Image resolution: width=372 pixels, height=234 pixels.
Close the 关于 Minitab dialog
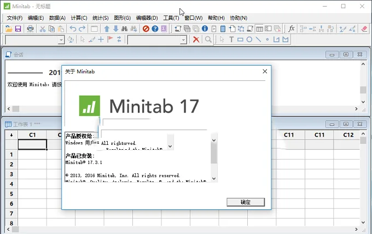pyautogui.click(x=265, y=72)
